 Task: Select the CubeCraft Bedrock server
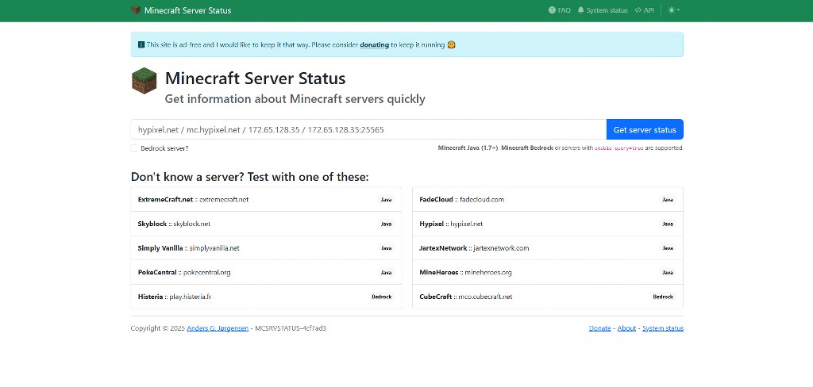[547, 297]
